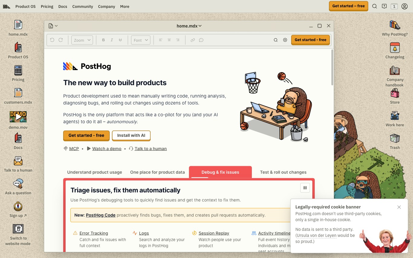Open the Error Tracking link
Viewport: 413px width, 258px height.
pos(94,233)
